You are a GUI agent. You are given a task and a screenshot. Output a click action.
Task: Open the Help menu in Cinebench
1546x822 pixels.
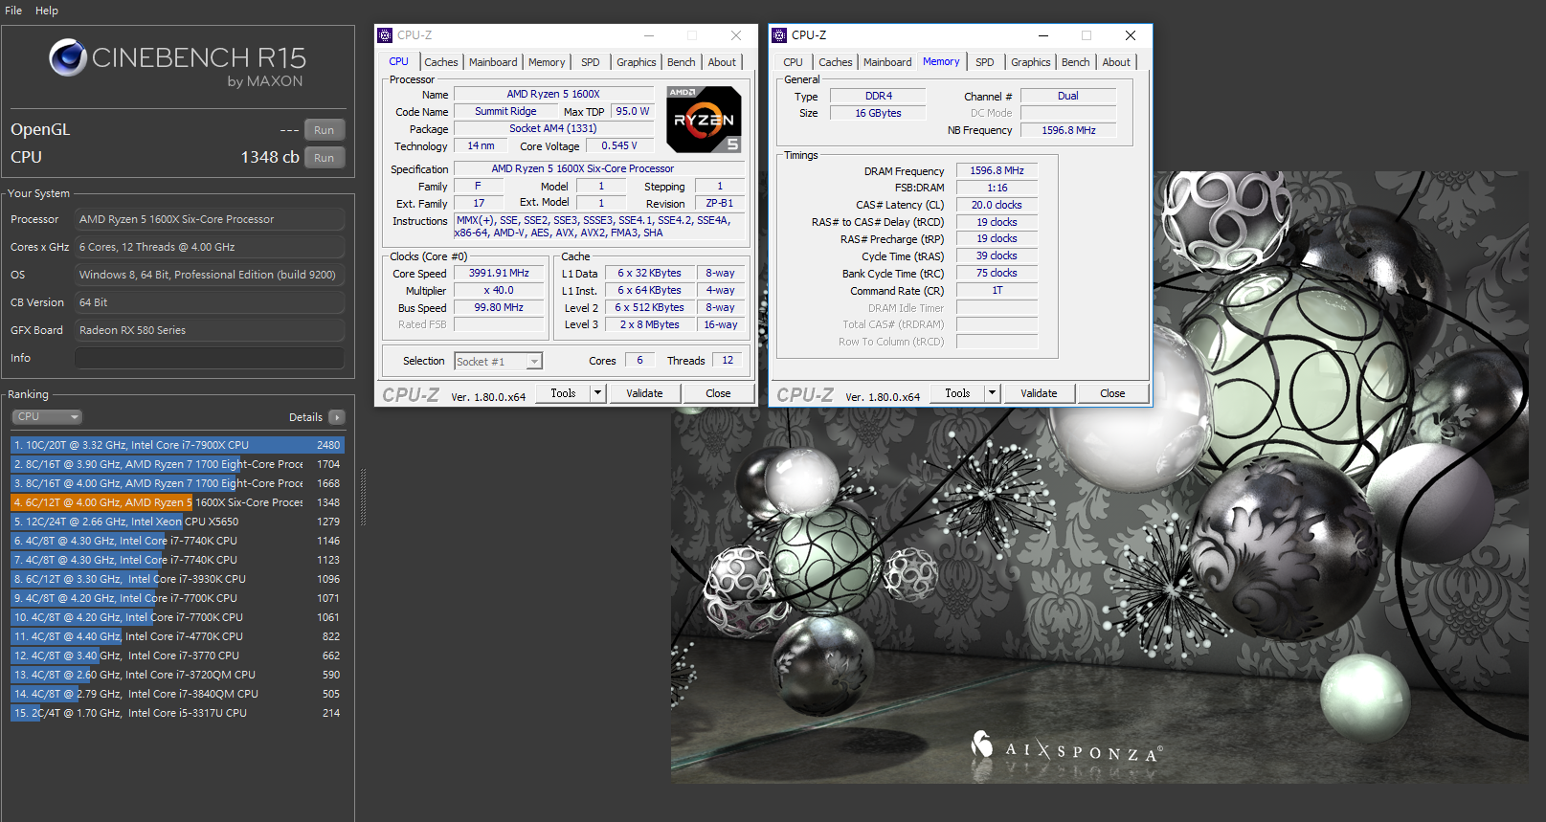[x=47, y=11]
